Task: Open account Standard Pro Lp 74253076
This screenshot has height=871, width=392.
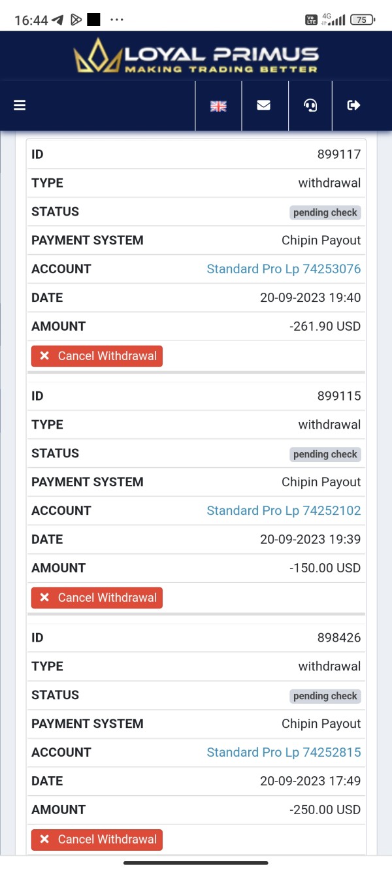Action: [284, 269]
